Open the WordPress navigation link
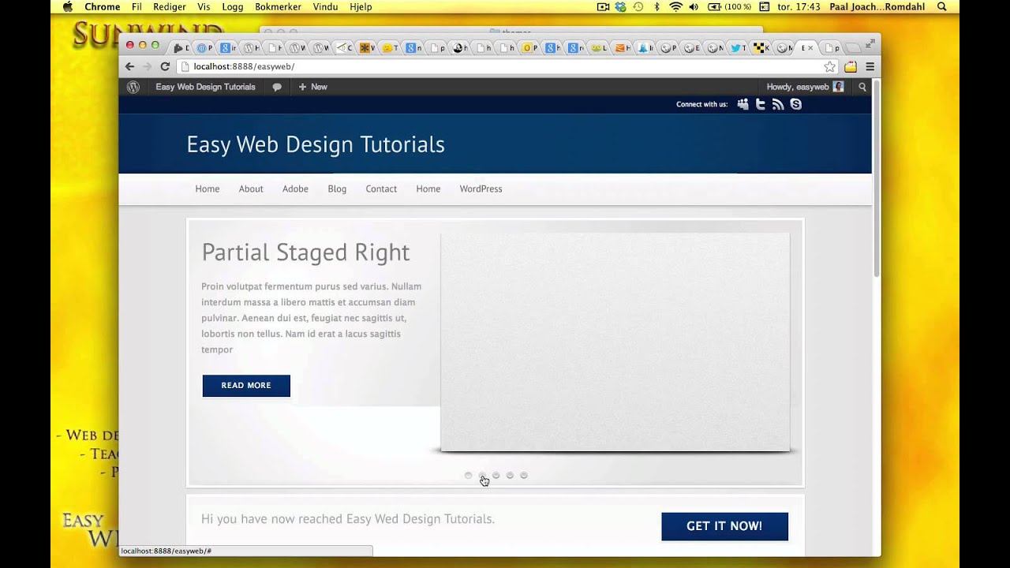 point(481,189)
